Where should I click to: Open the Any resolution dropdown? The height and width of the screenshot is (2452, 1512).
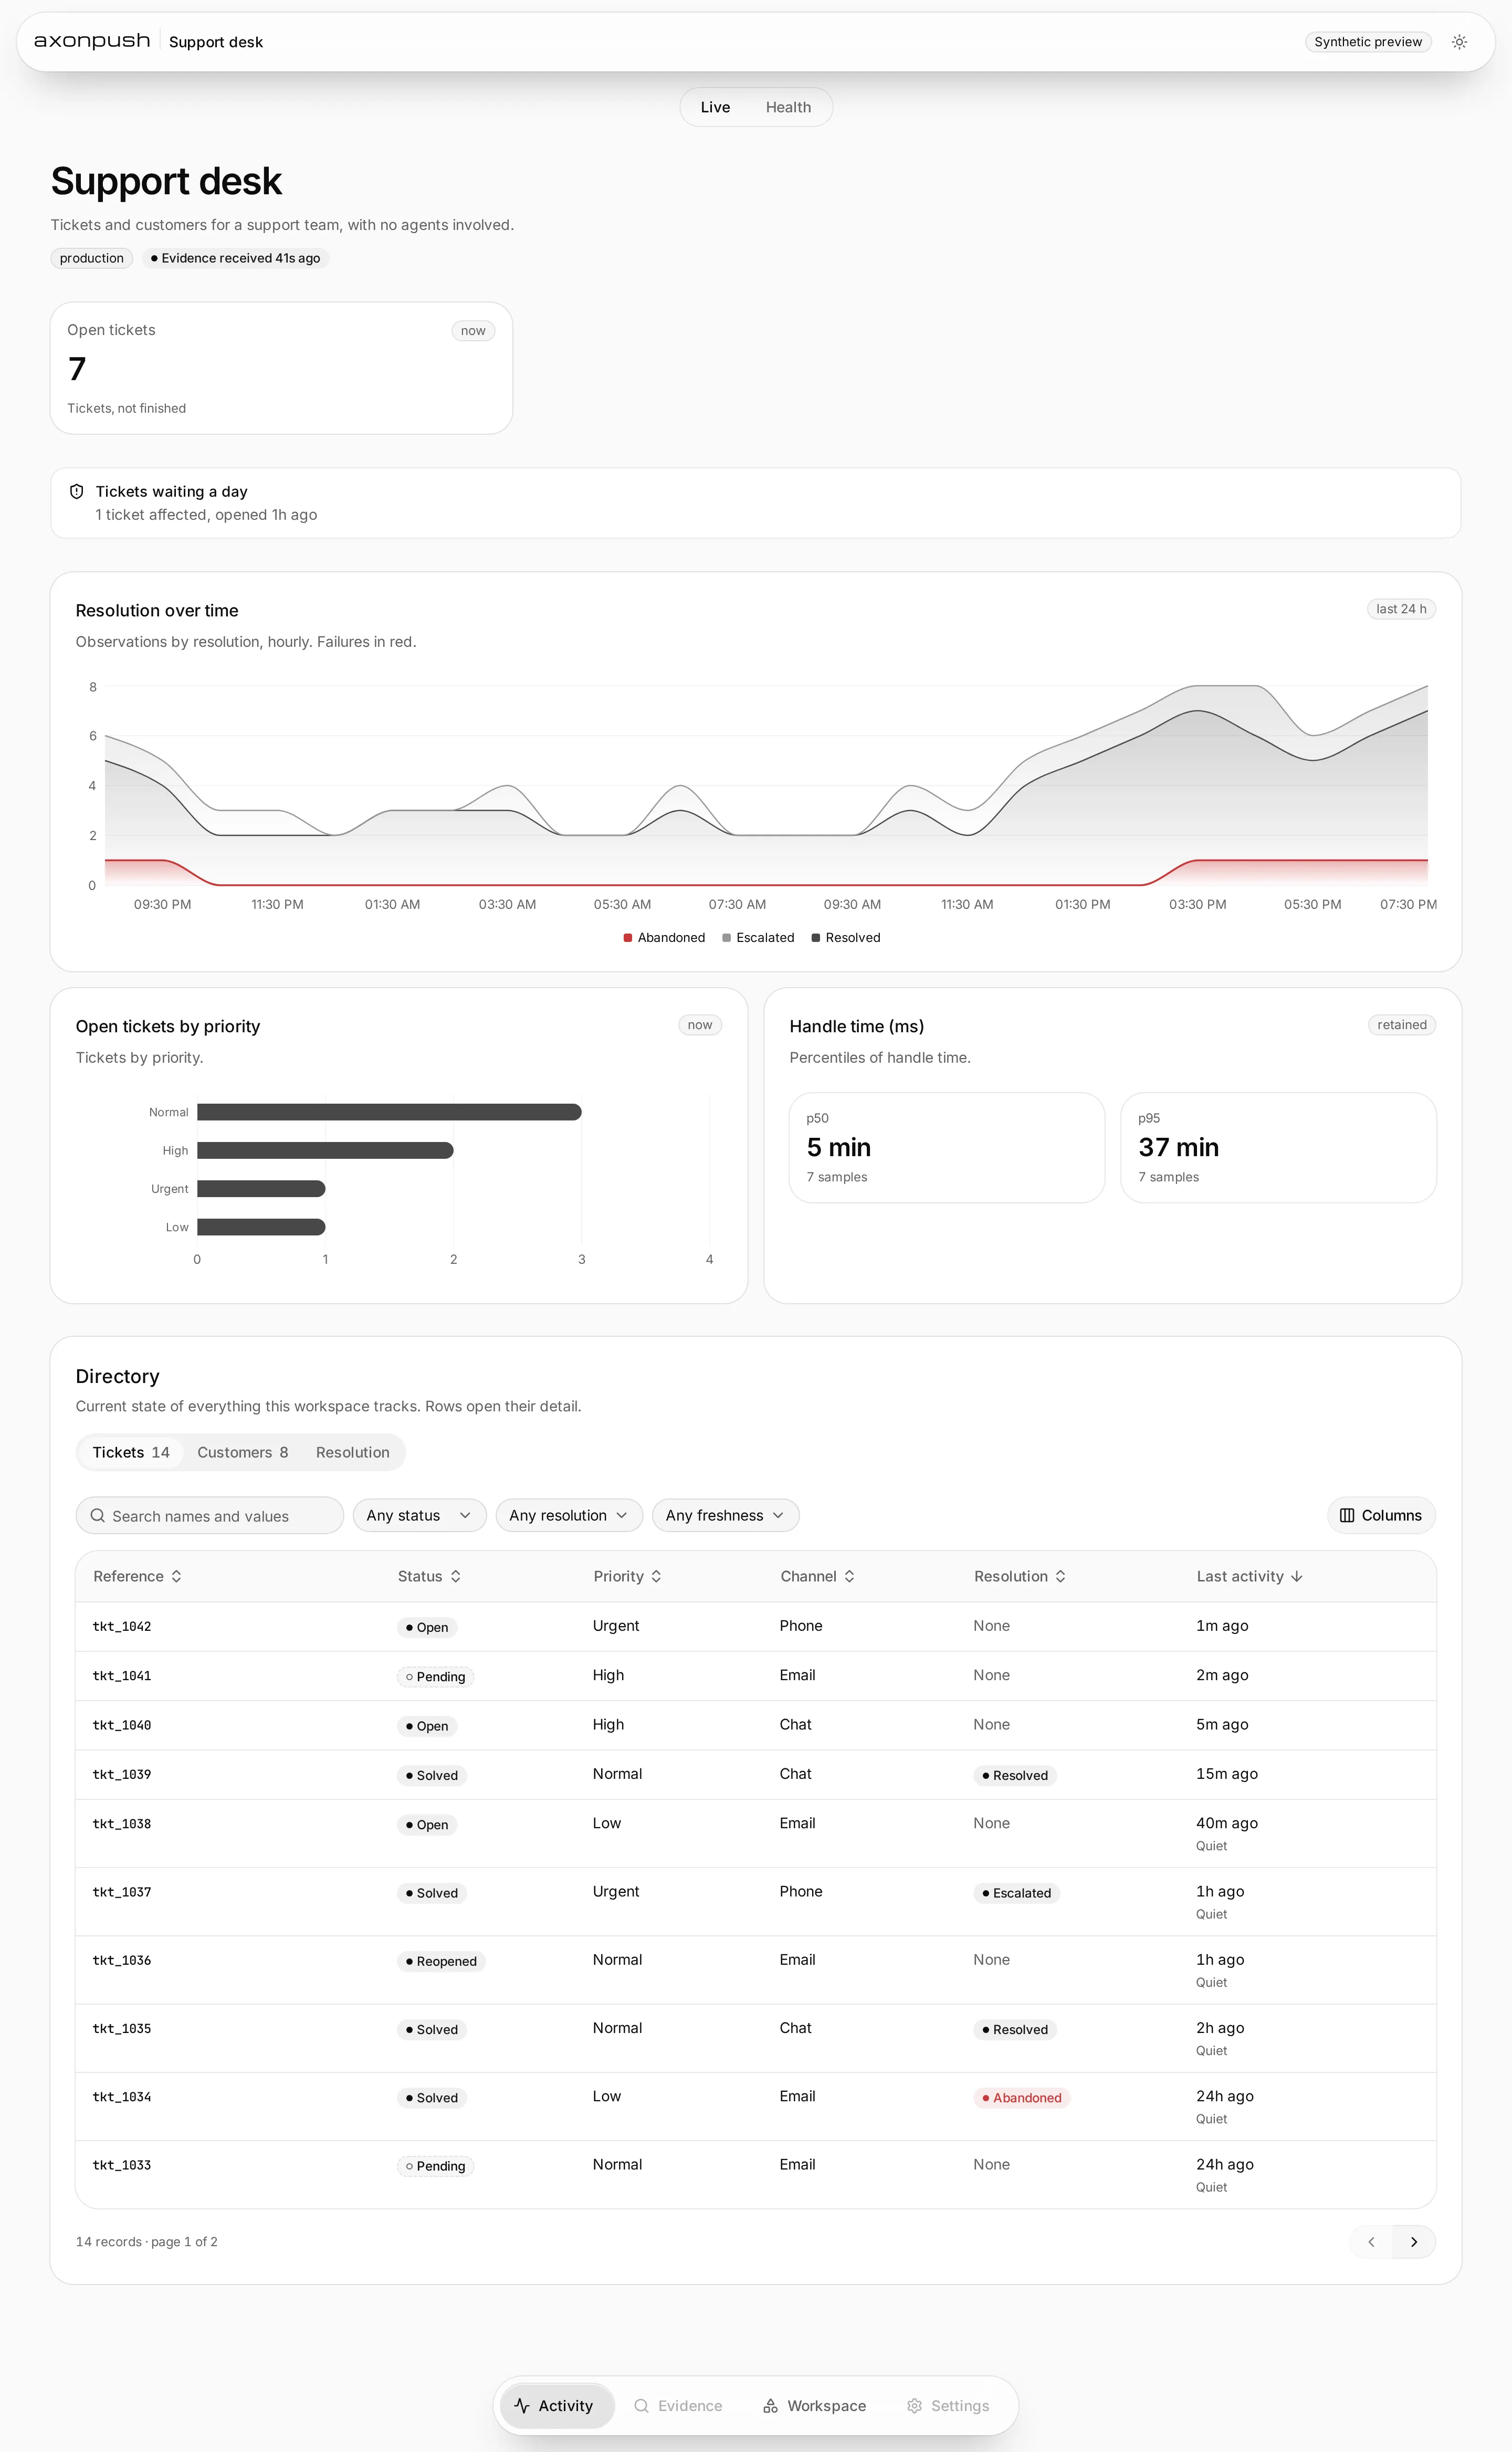568,1515
